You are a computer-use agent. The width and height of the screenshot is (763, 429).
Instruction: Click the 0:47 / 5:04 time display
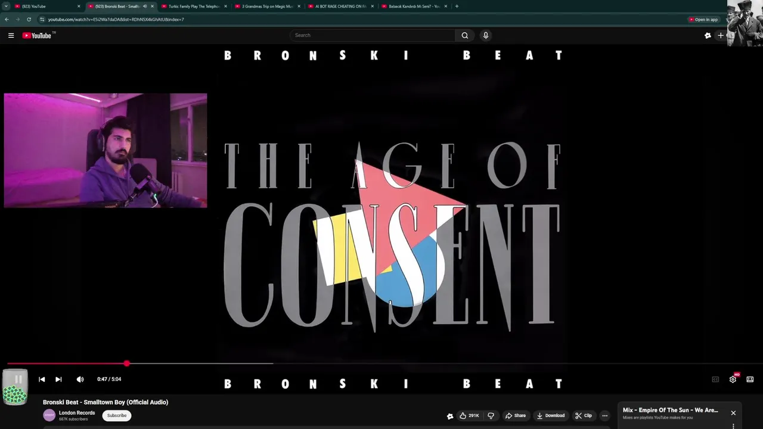point(109,379)
